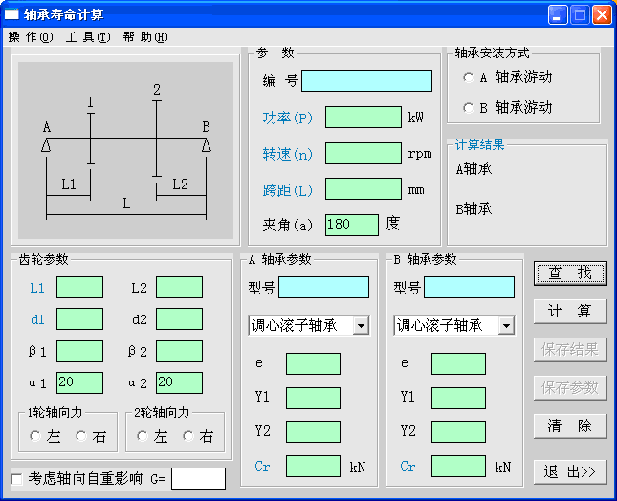Click the 查找 button
The width and height of the screenshot is (617, 501).
pyautogui.click(x=570, y=273)
